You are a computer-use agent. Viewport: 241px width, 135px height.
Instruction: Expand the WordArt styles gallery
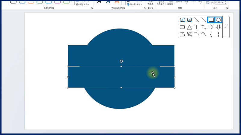click(x=124, y=3)
